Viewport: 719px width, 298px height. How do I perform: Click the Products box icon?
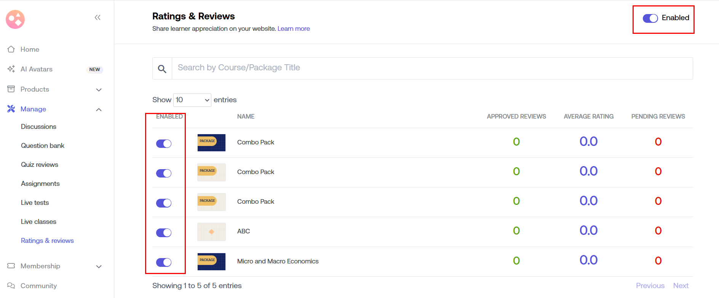coord(11,89)
